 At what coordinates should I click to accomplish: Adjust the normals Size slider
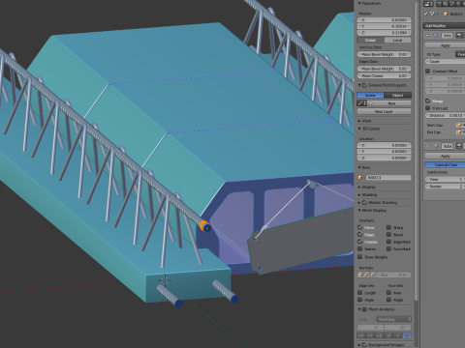point(393,275)
